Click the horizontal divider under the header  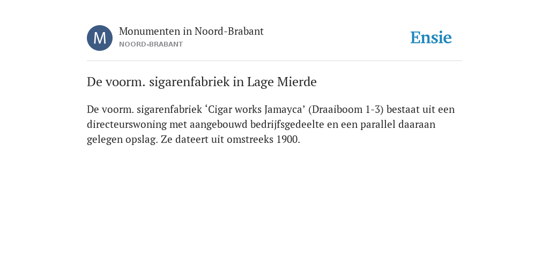pos(274,61)
